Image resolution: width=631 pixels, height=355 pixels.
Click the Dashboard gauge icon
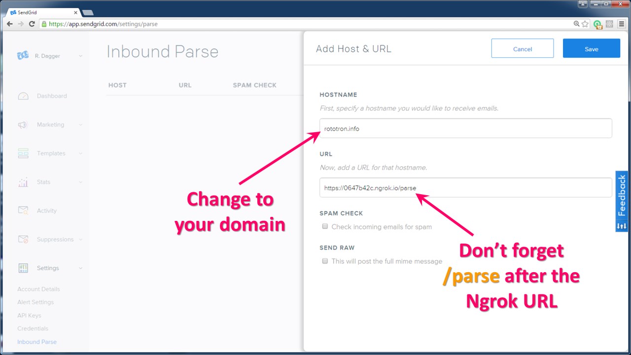point(23,96)
